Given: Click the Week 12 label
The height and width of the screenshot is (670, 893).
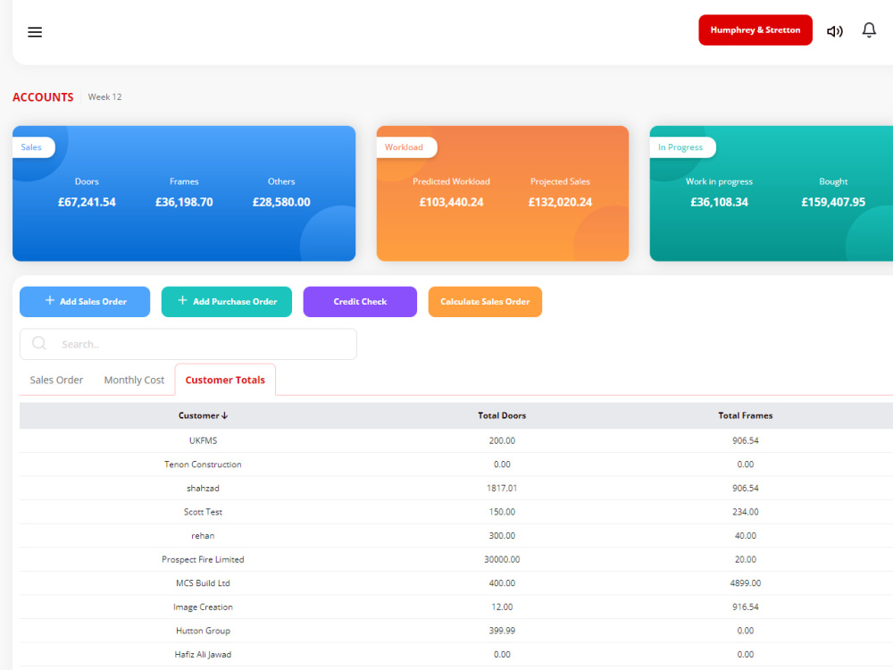Looking at the screenshot, I should pos(104,96).
